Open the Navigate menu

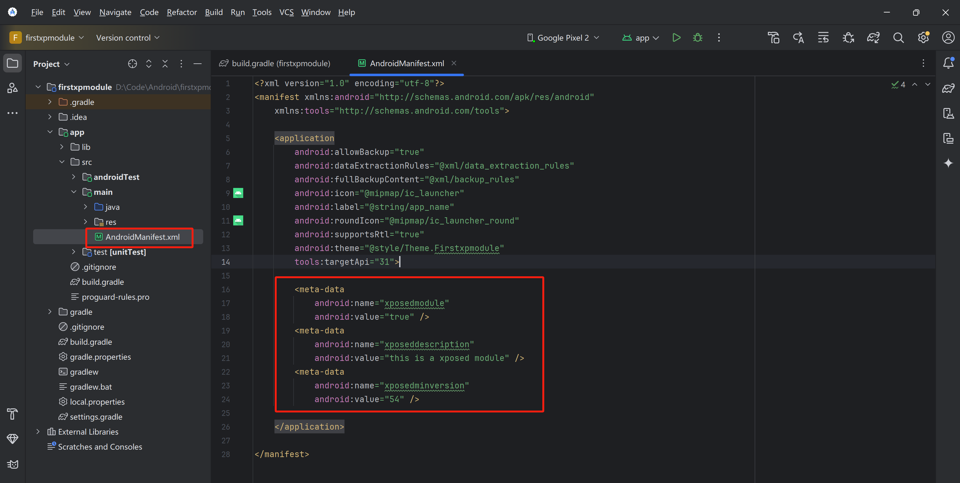[x=115, y=12]
